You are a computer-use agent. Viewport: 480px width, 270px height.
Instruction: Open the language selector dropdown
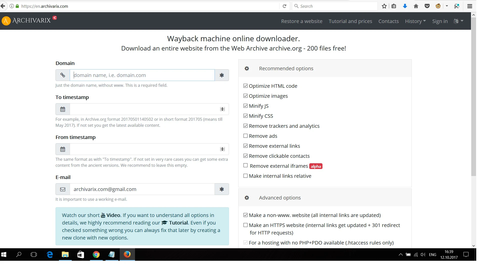pyautogui.click(x=458, y=21)
